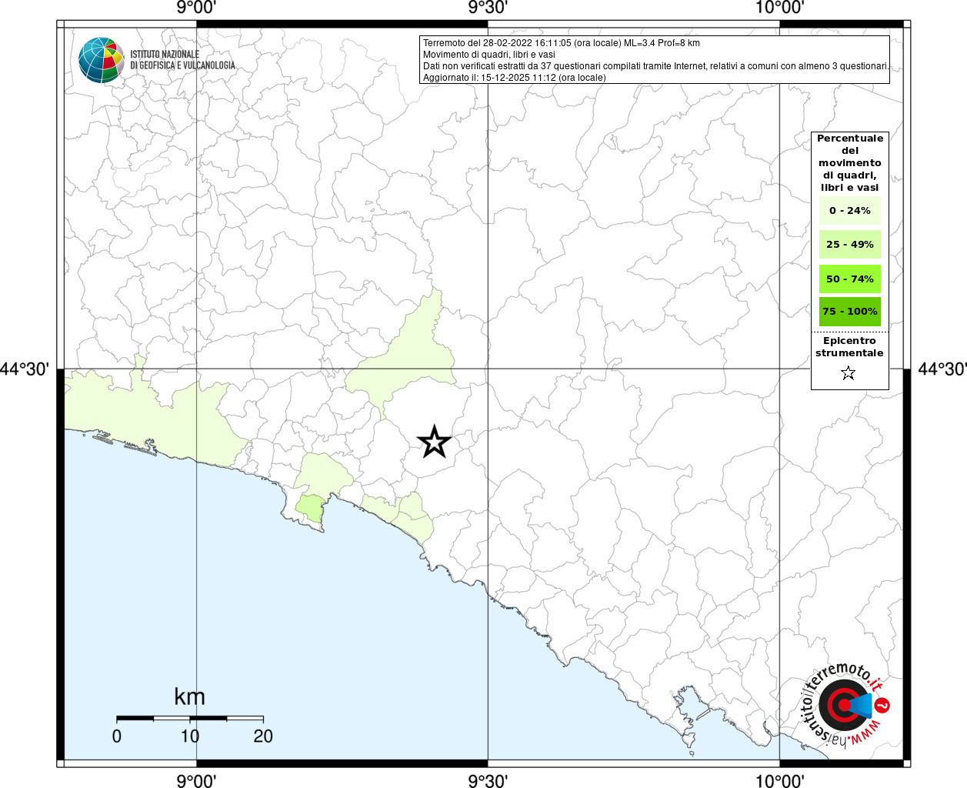Click the bright green municipality on the coast
The image size is (967, 788).
(x=312, y=507)
